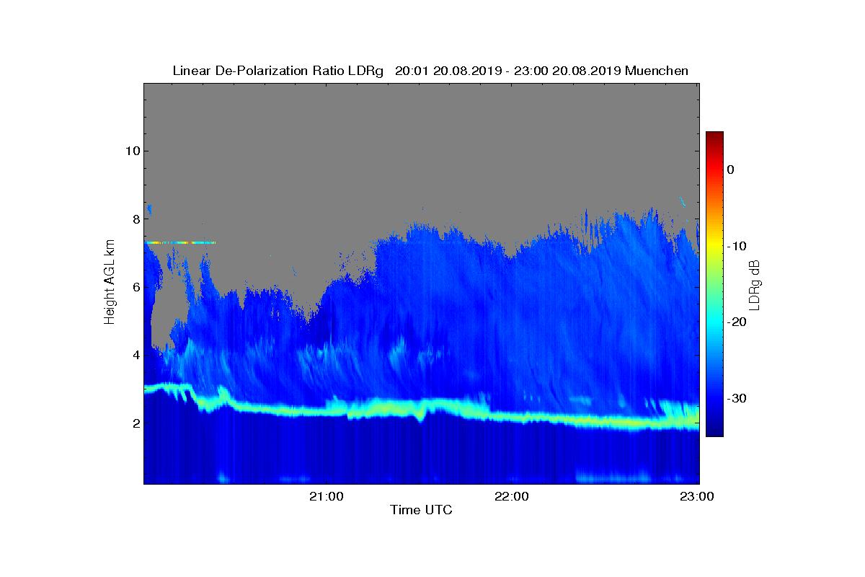This screenshot has width=865, height=577.
Task: Click the dark red top of the colorbar
Action: coord(714,136)
